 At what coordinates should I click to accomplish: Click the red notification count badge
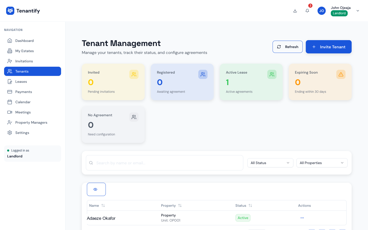[x=310, y=6]
